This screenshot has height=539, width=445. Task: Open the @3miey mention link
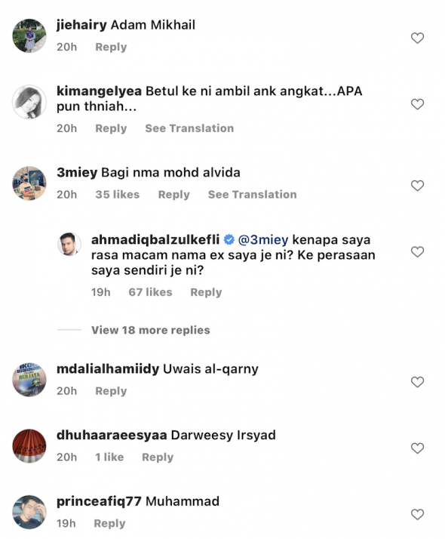(263, 239)
